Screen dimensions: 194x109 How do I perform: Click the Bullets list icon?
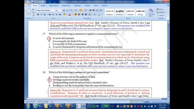[x=76, y=10]
